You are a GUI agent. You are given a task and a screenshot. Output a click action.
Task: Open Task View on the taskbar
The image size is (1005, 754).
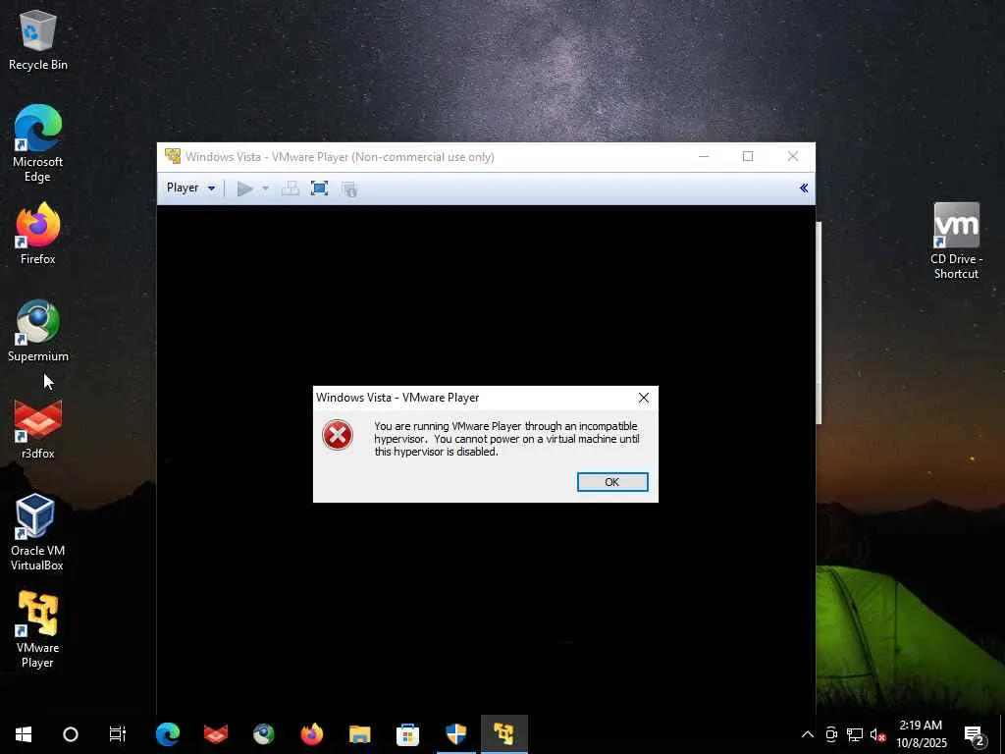pos(118,734)
